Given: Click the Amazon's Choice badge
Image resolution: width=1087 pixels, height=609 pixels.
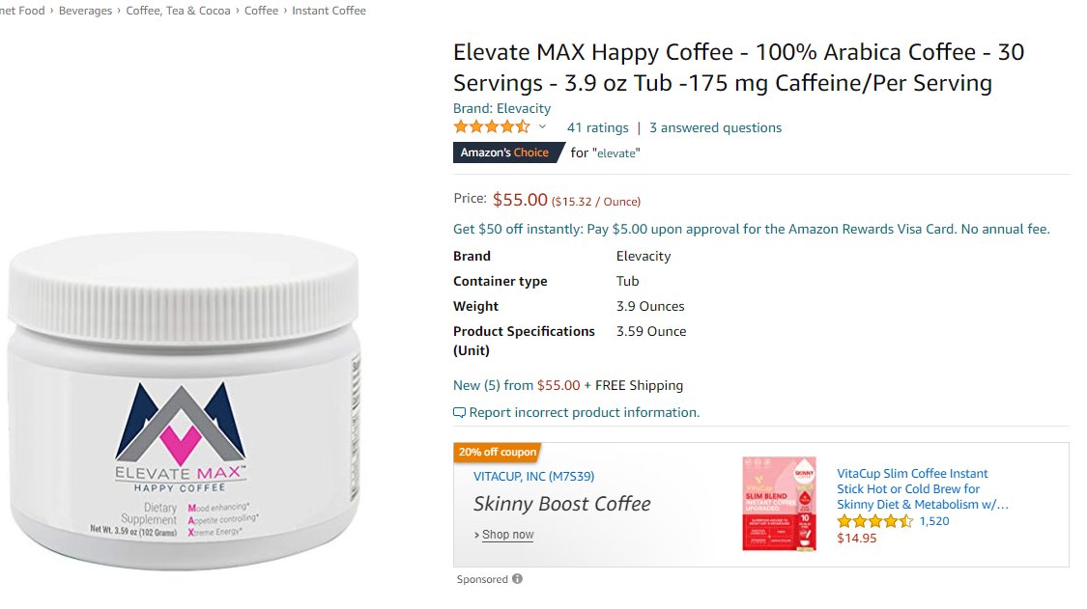Looking at the screenshot, I should tap(507, 152).
